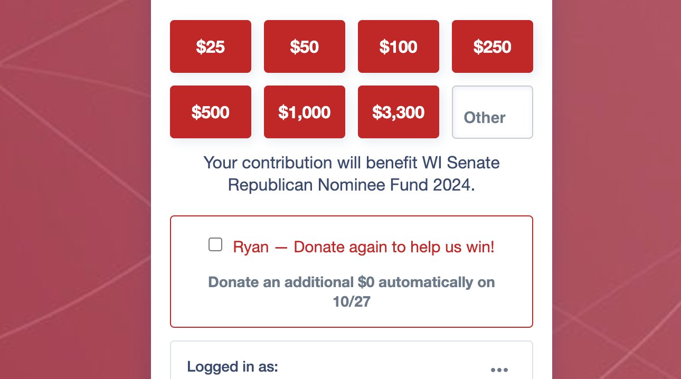Open the three-dots account options menu

click(x=499, y=370)
